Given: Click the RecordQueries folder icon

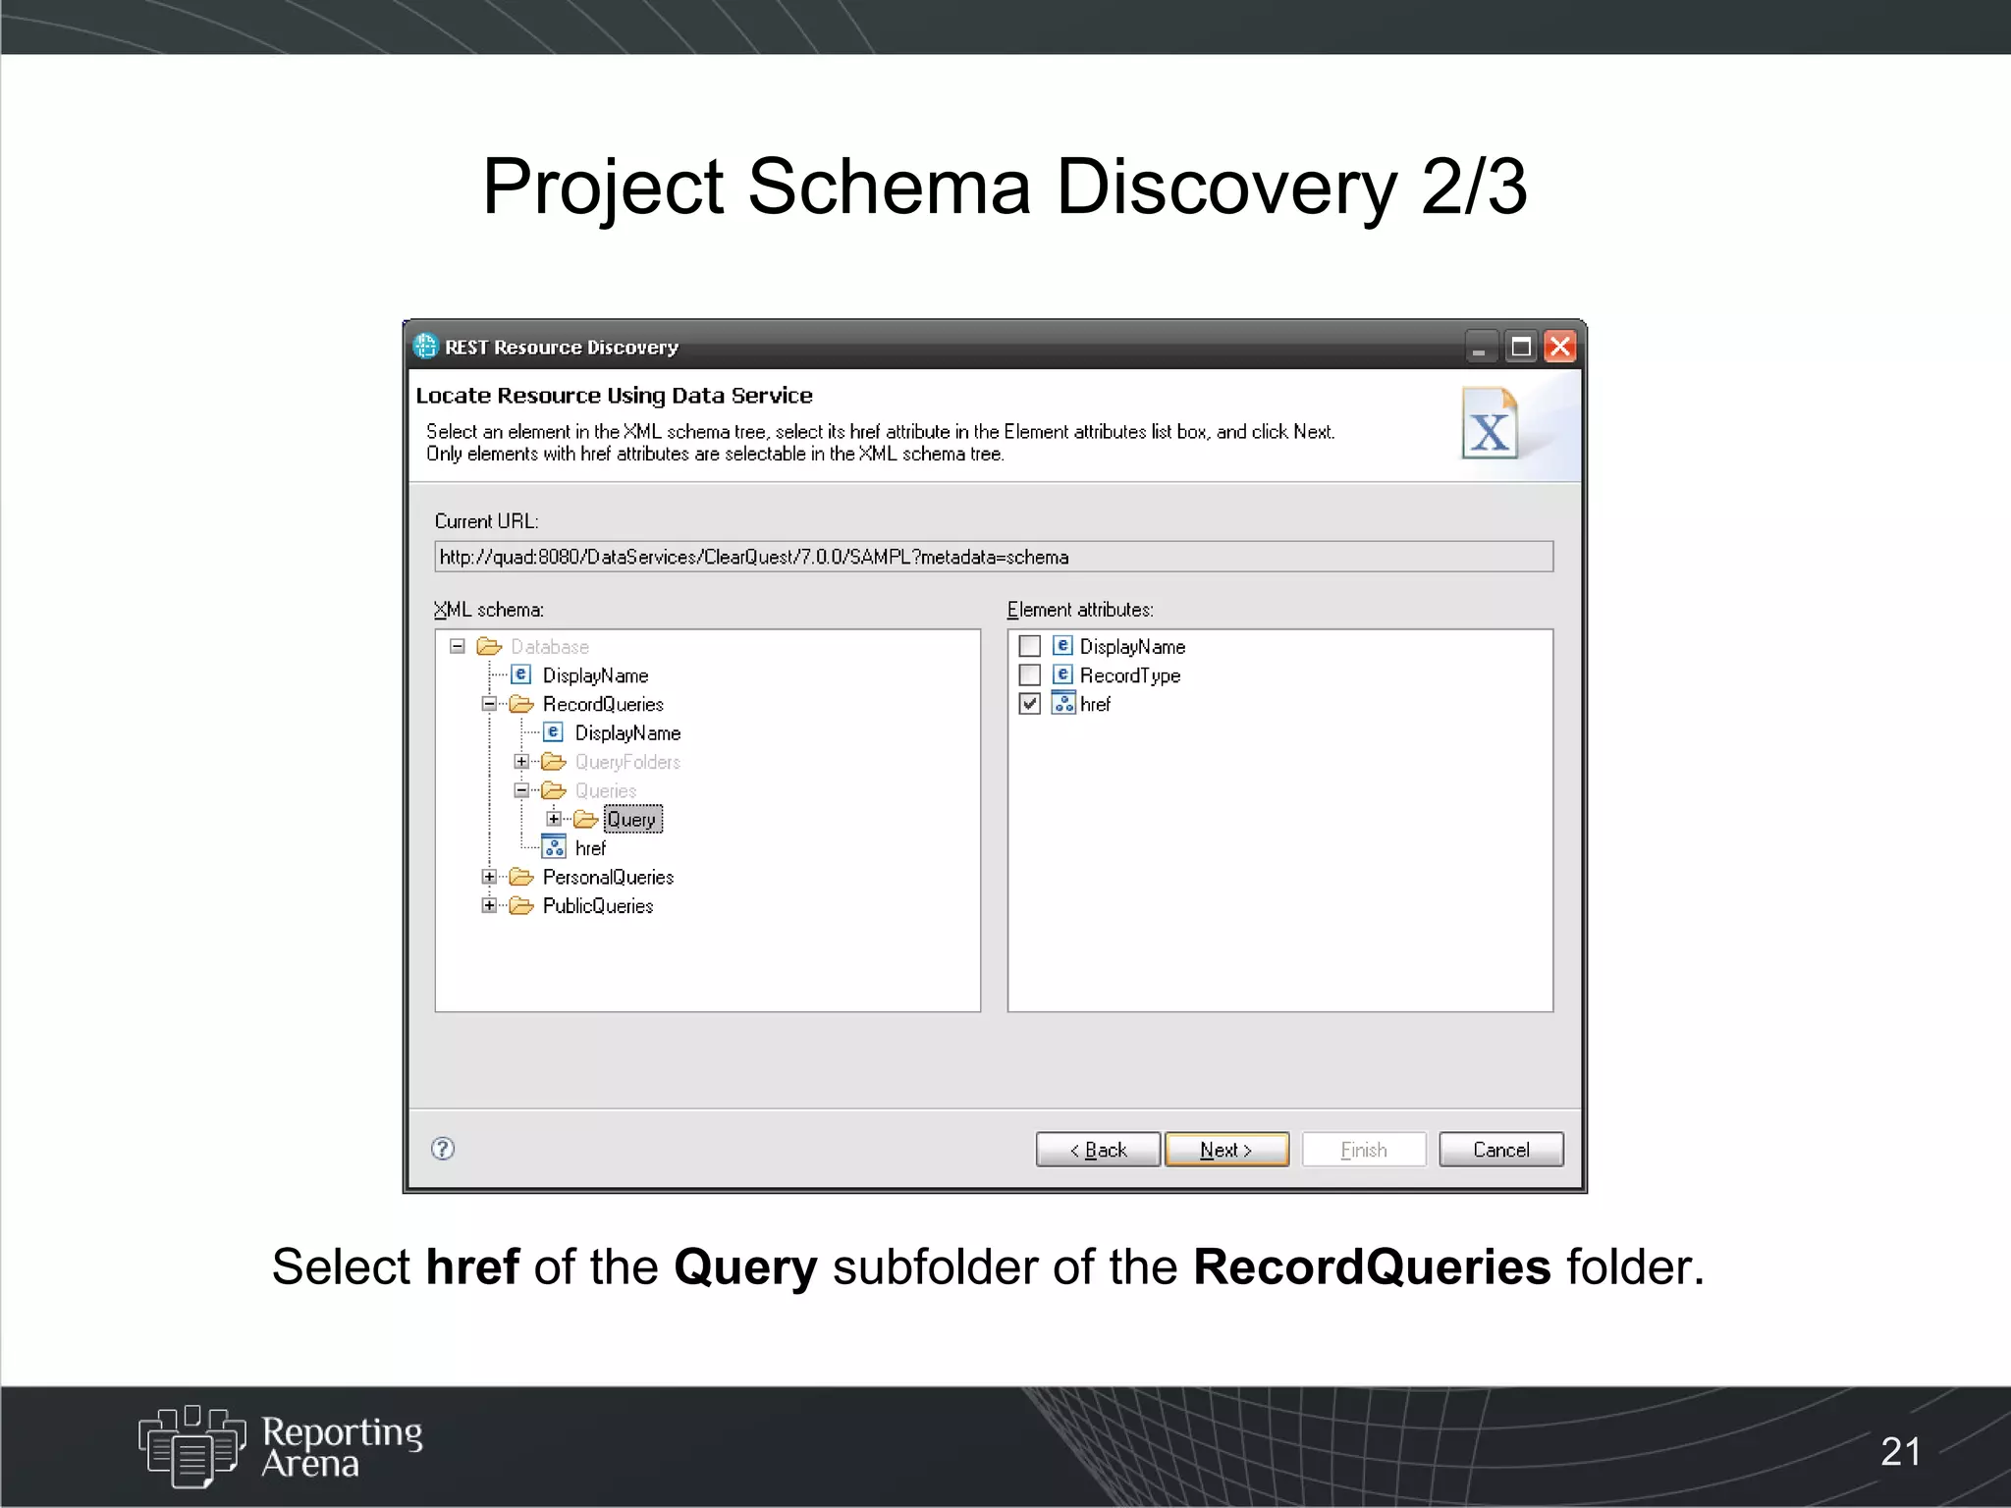Looking at the screenshot, I should click(521, 704).
